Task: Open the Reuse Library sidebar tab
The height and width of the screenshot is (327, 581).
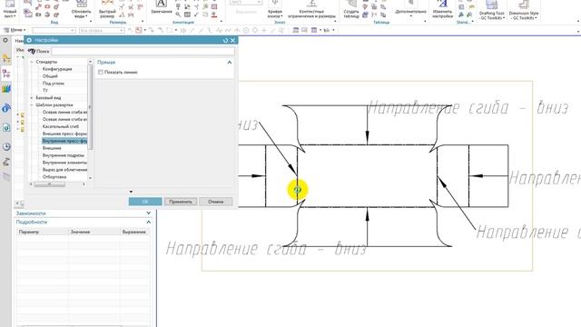Action: pyautogui.click(x=6, y=89)
